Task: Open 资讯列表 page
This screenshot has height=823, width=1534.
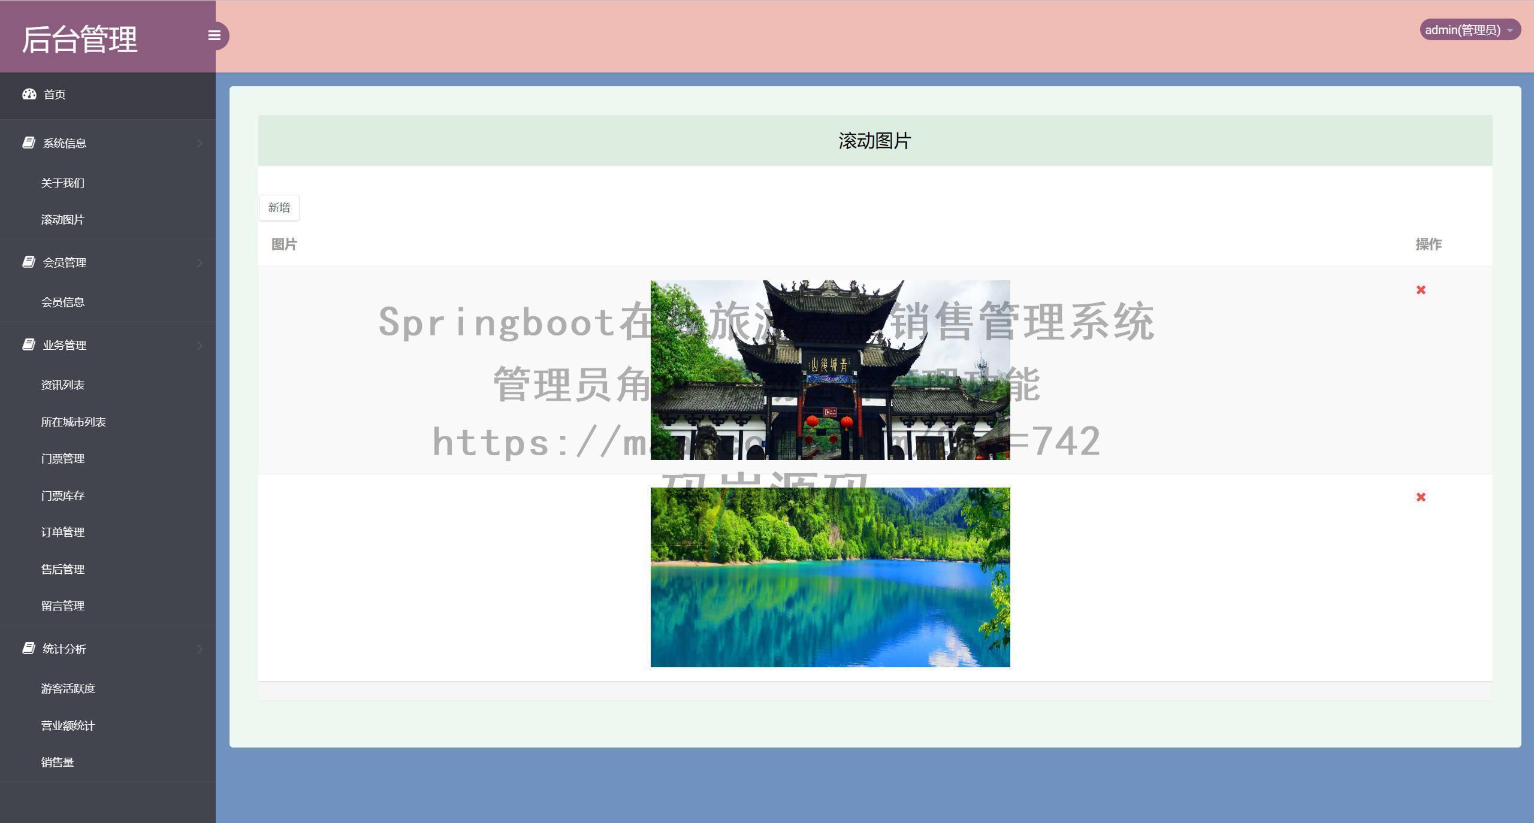Action: (62, 385)
